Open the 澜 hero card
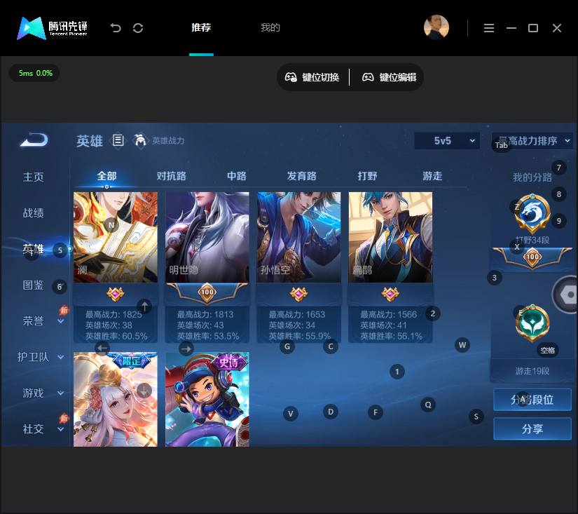Screen dimensions: 578x514 (x=116, y=237)
